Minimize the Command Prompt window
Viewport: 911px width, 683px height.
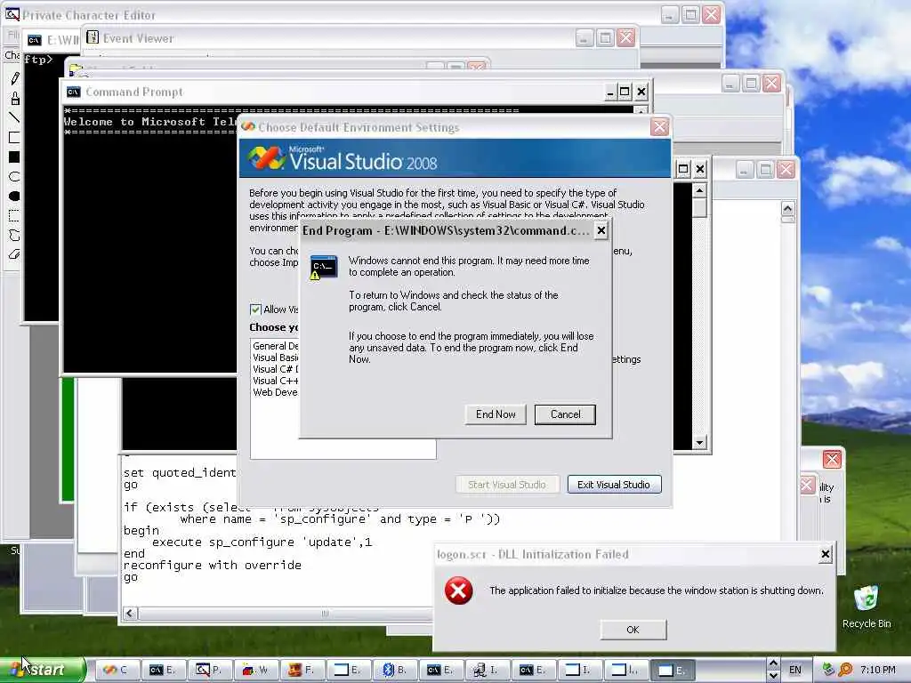tap(609, 92)
